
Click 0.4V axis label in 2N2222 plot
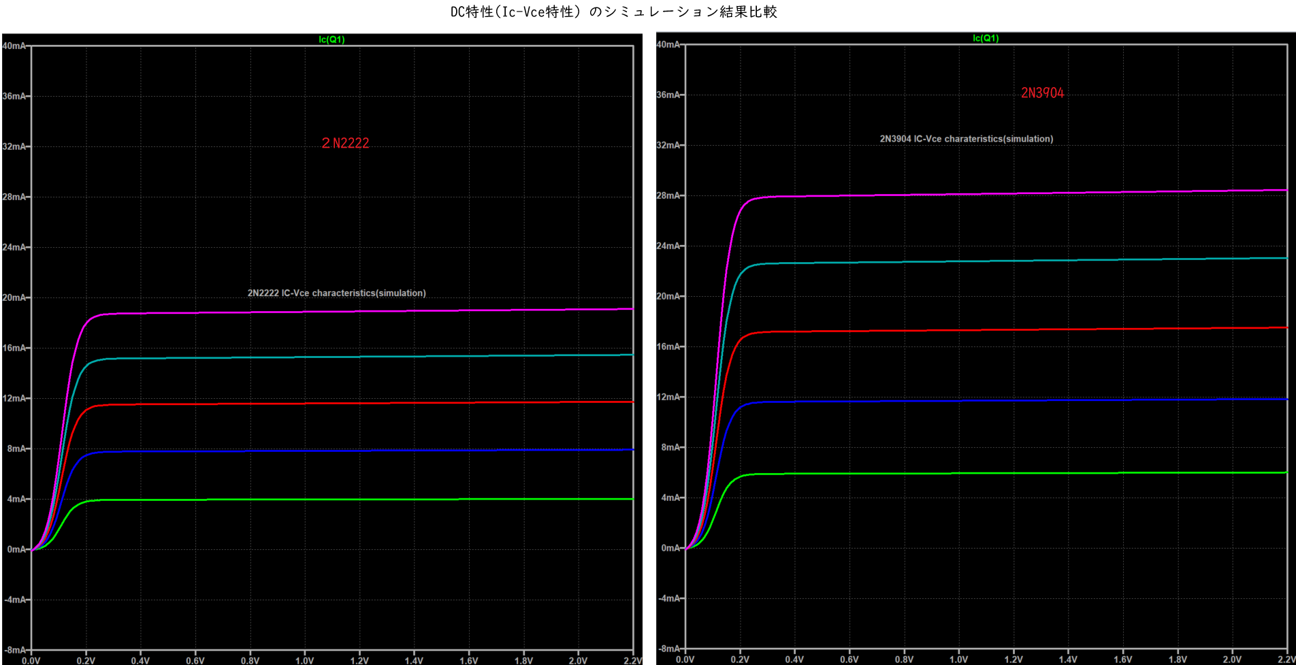click(140, 661)
